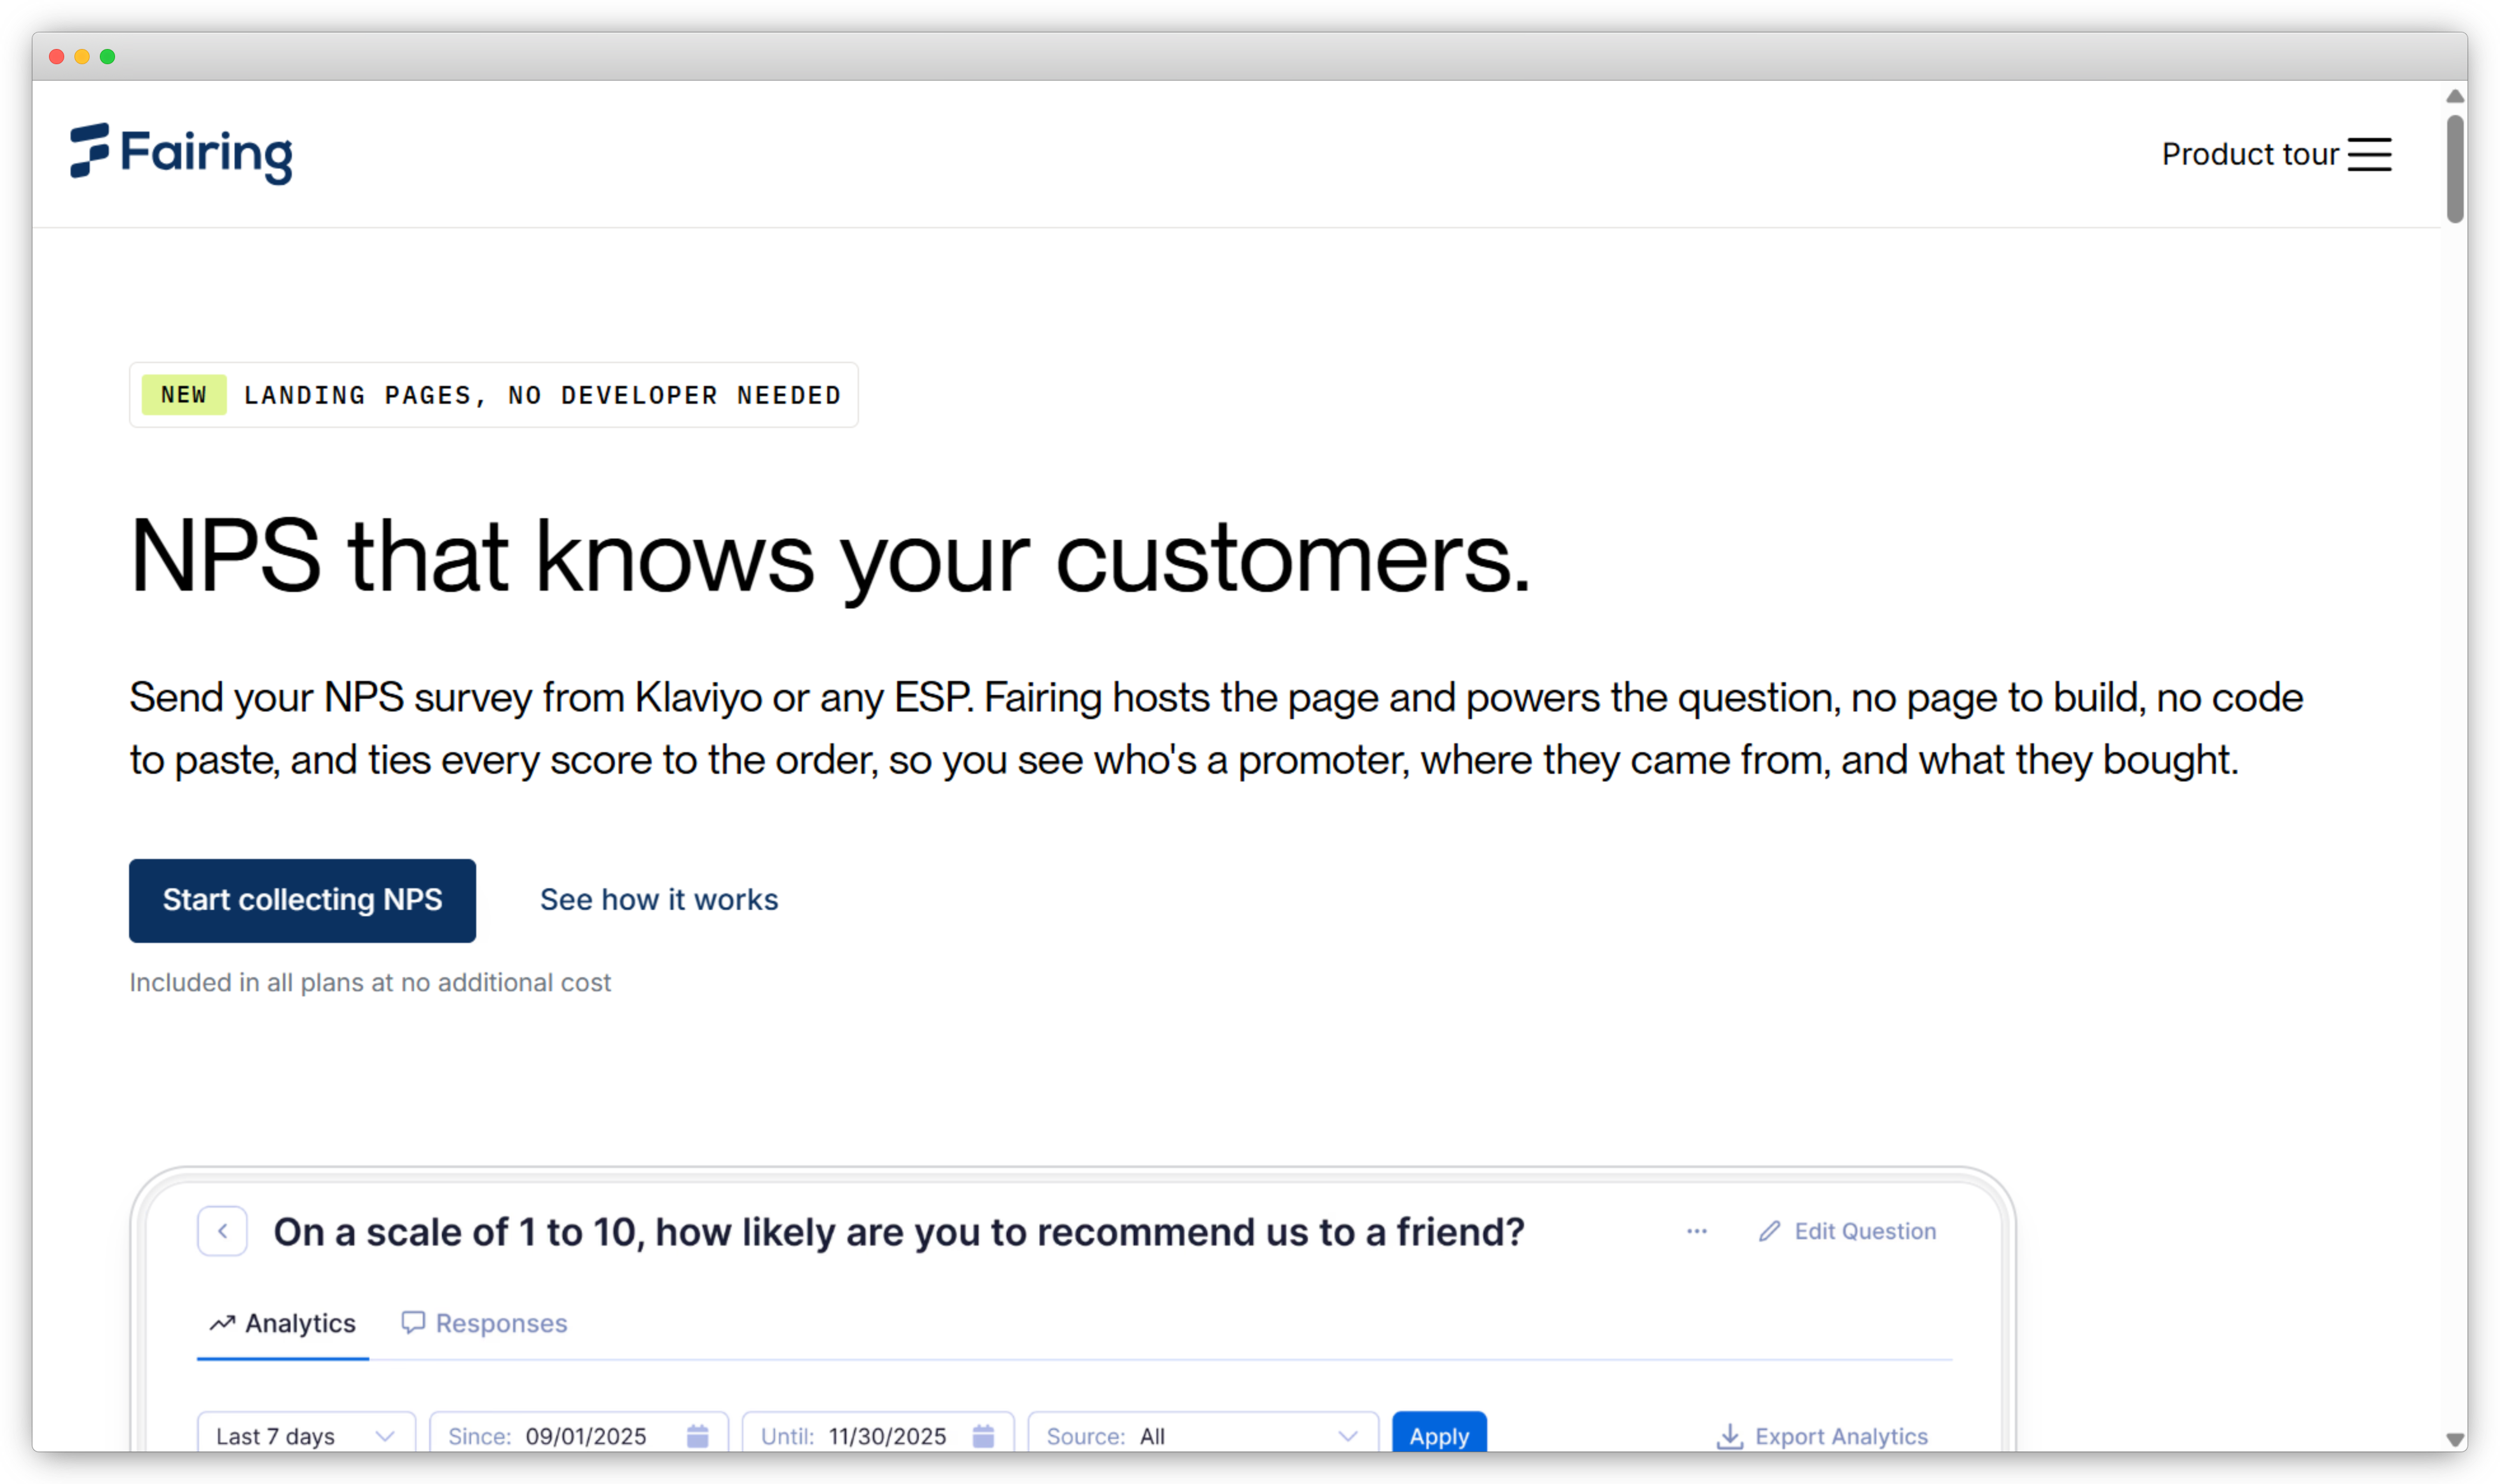Click the 'Included in all plans at no additional cost' text
Screen dimensions: 2500x1484
tap(370, 982)
